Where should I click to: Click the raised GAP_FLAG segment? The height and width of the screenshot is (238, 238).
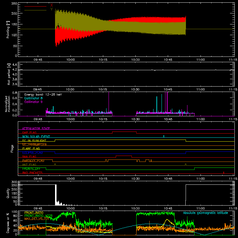click(x=124, y=132)
